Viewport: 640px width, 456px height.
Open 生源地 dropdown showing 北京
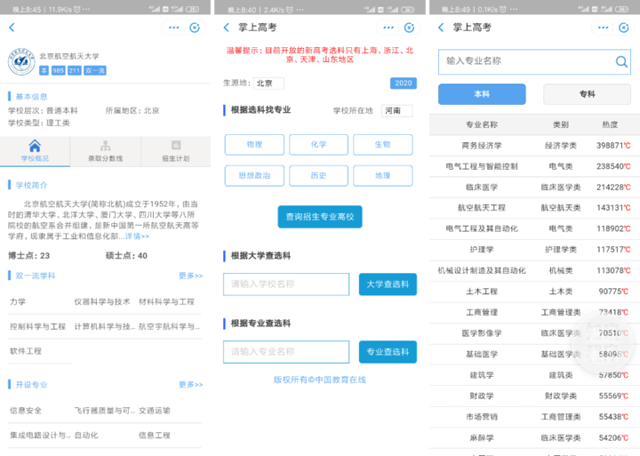268,84
